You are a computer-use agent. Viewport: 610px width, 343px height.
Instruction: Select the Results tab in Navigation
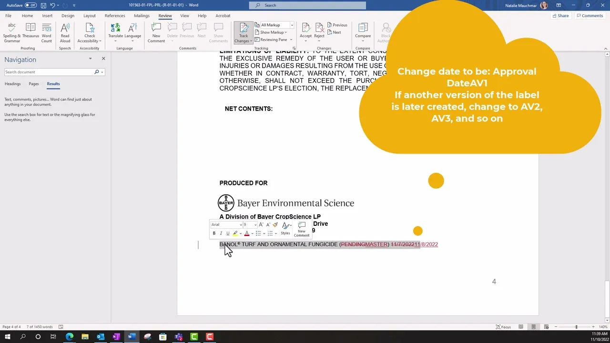point(53,84)
